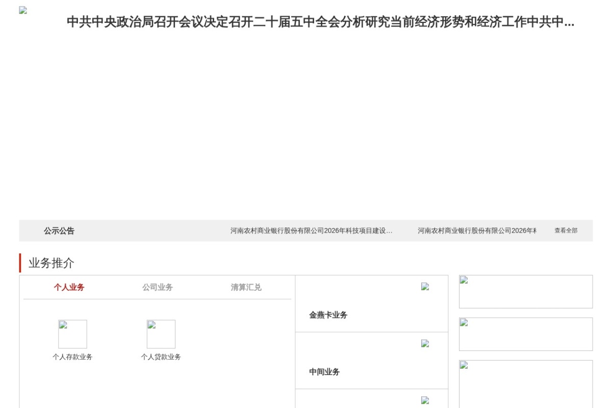The image size is (612, 408).
Task: Open the second right sidebar banner image
Action: click(526, 334)
